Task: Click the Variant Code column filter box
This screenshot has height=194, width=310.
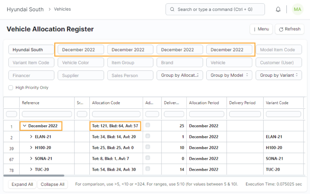Action: pyautogui.click(x=283, y=114)
